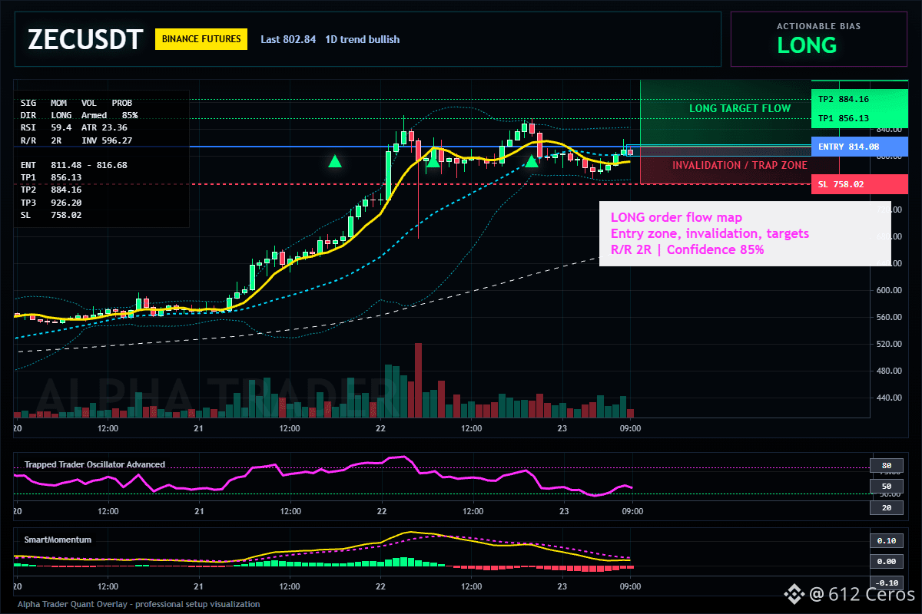Screen dimensions: 922x614
Task: Click the ZECUSDT symbol title
Action: [85, 40]
